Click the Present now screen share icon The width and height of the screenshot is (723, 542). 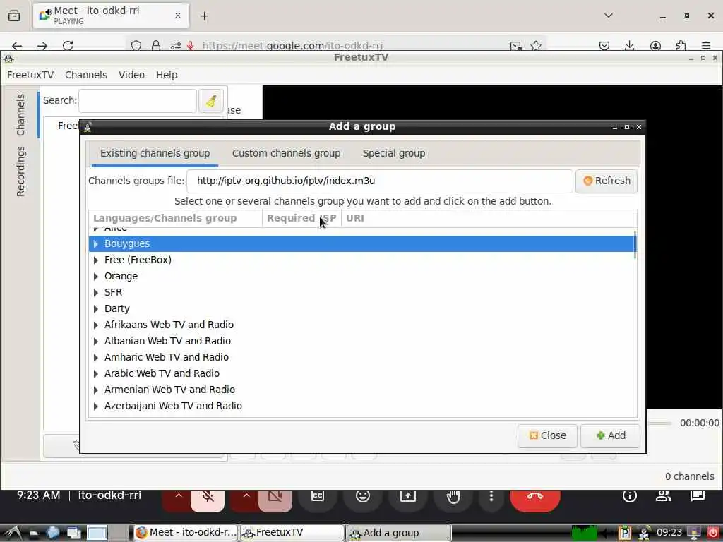(408, 497)
